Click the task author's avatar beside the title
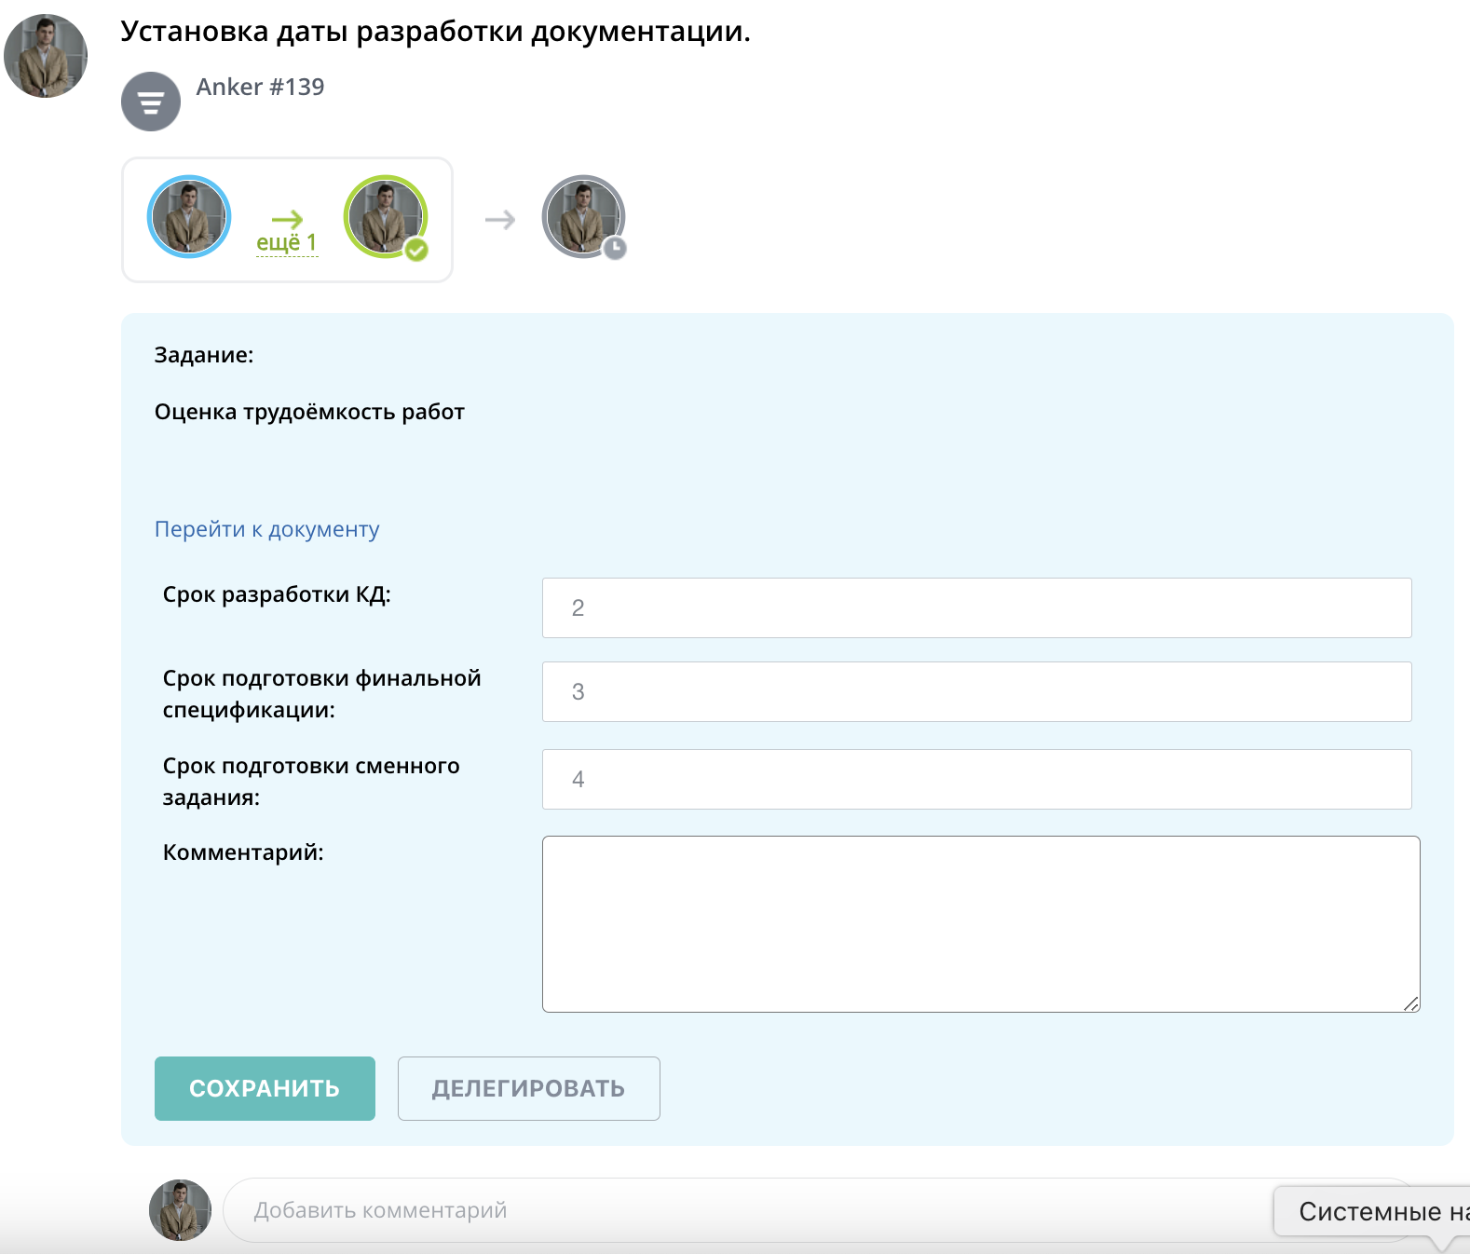Screen dimensions: 1470x1254 click(x=46, y=56)
